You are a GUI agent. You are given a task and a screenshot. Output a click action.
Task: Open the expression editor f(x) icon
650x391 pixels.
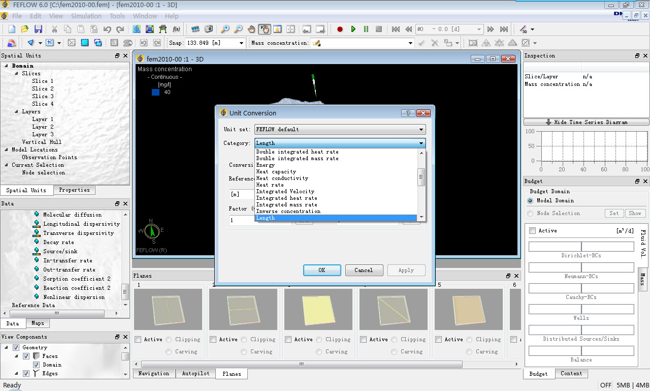[x=177, y=29]
